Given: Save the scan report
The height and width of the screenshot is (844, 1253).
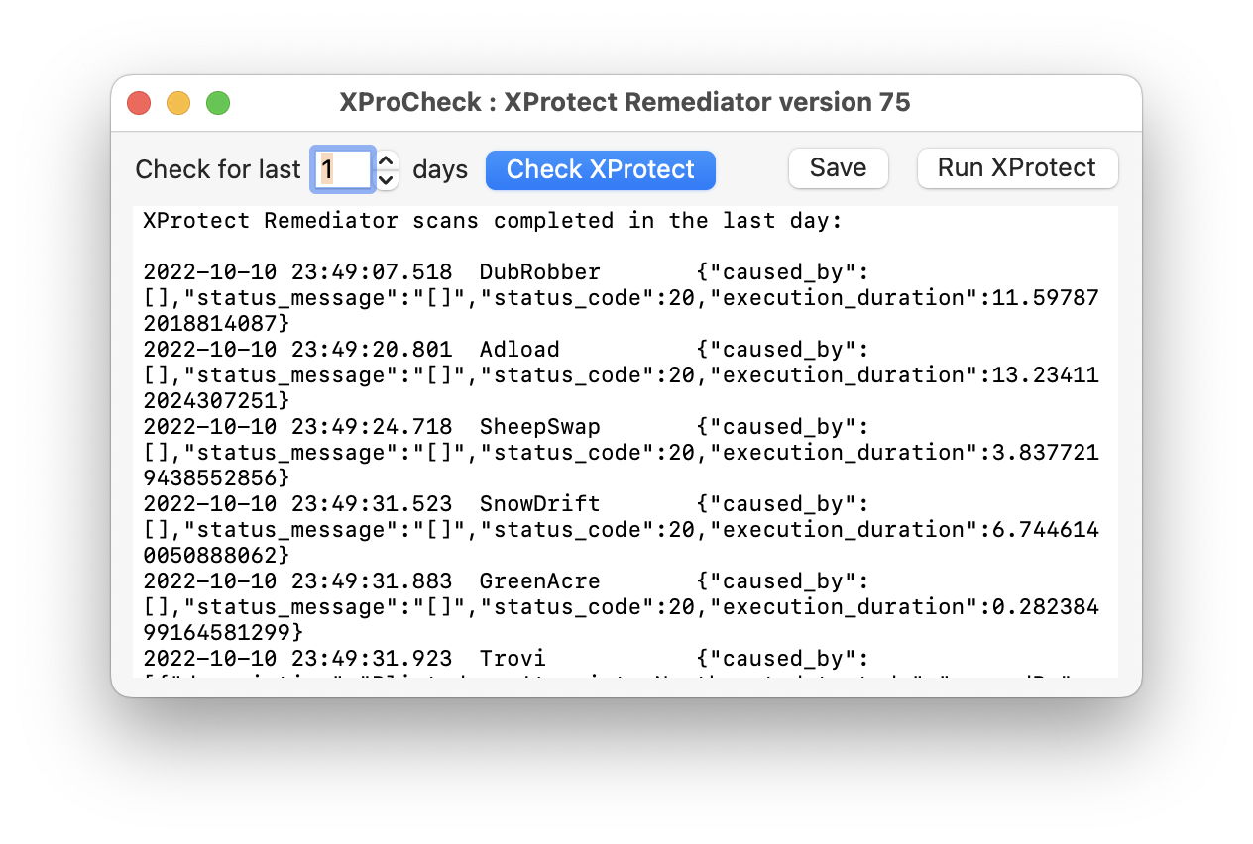Looking at the screenshot, I should point(838,168).
